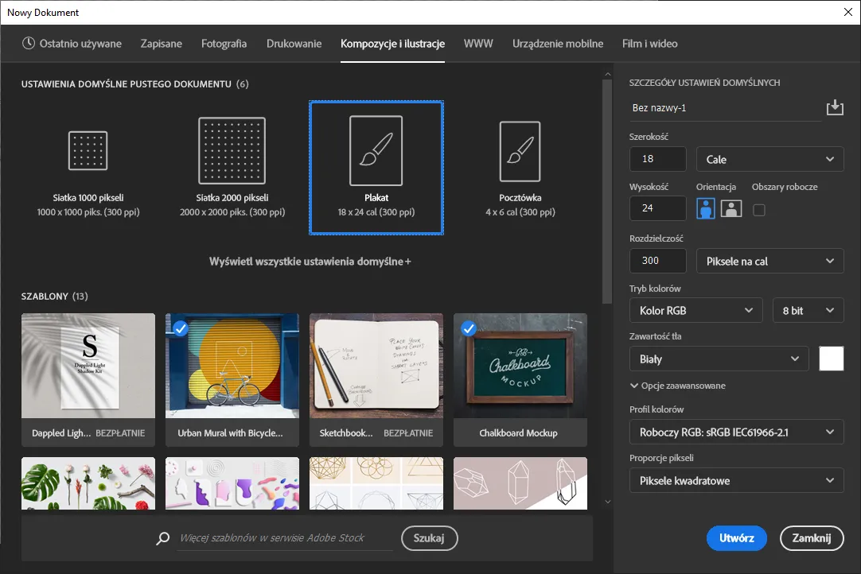Open the Profil kolorów dropdown
Image resolution: width=861 pixels, height=574 pixels.
pyautogui.click(x=736, y=432)
